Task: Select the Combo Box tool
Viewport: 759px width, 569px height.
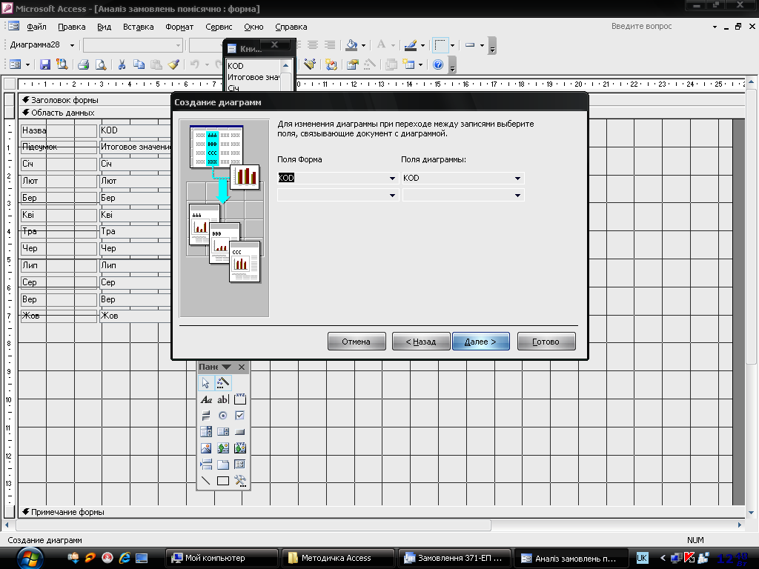Action: 206,432
